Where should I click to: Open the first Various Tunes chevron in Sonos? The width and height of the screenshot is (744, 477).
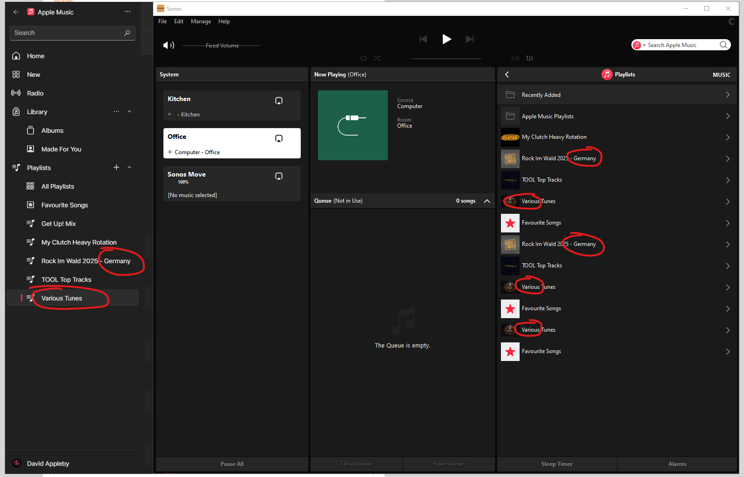click(x=728, y=202)
